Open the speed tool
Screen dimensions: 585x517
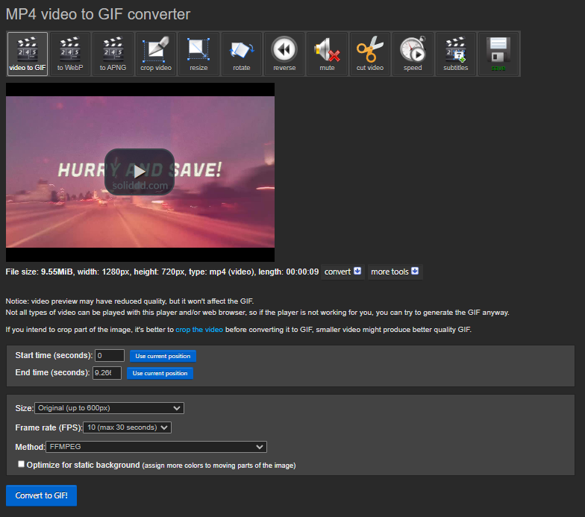(x=412, y=54)
